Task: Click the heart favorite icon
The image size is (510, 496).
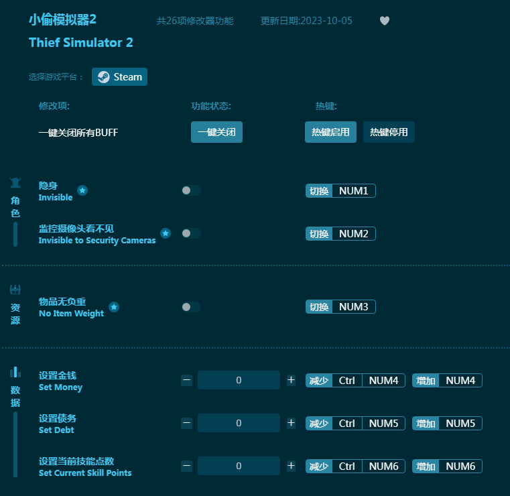Action: pyautogui.click(x=385, y=21)
